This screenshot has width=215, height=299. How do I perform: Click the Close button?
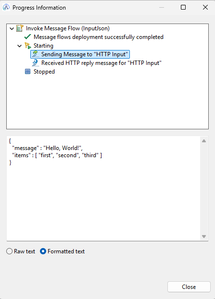click(189, 287)
